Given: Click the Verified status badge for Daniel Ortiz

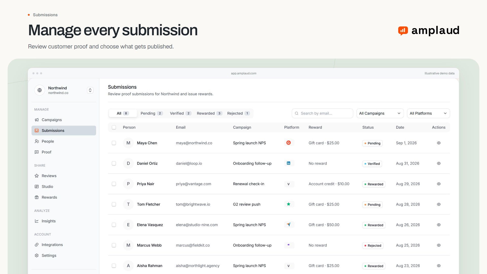Looking at the screenshot, I should 372,164.
